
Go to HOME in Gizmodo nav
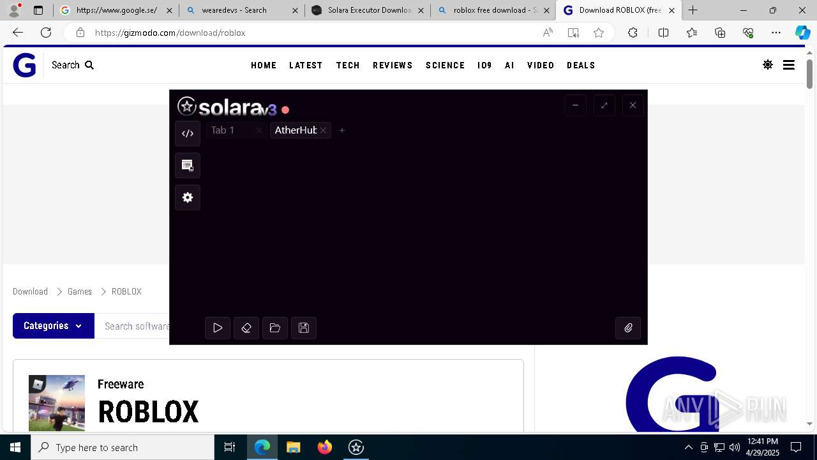pyautogui.click(x=264, y=65)
